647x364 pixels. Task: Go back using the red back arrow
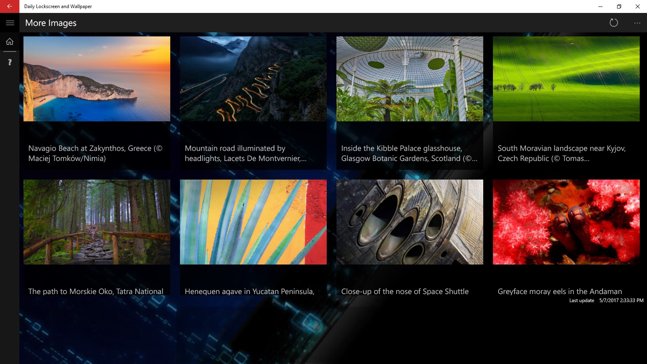[10, 6]
